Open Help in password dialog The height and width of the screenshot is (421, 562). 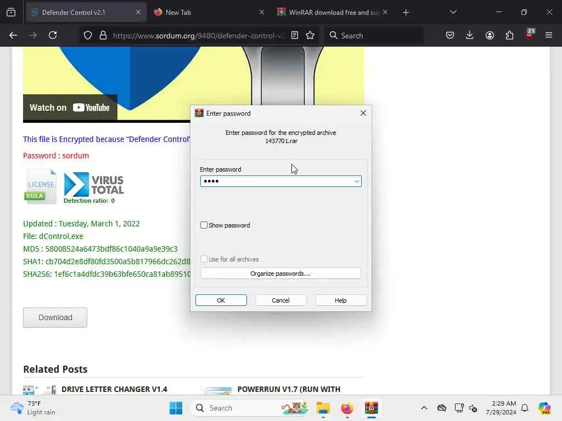[x=341, y=300]
